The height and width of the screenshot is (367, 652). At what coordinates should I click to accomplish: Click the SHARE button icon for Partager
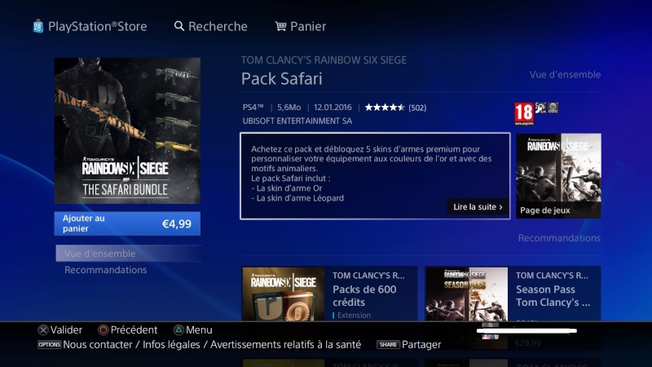click(388, 344)
